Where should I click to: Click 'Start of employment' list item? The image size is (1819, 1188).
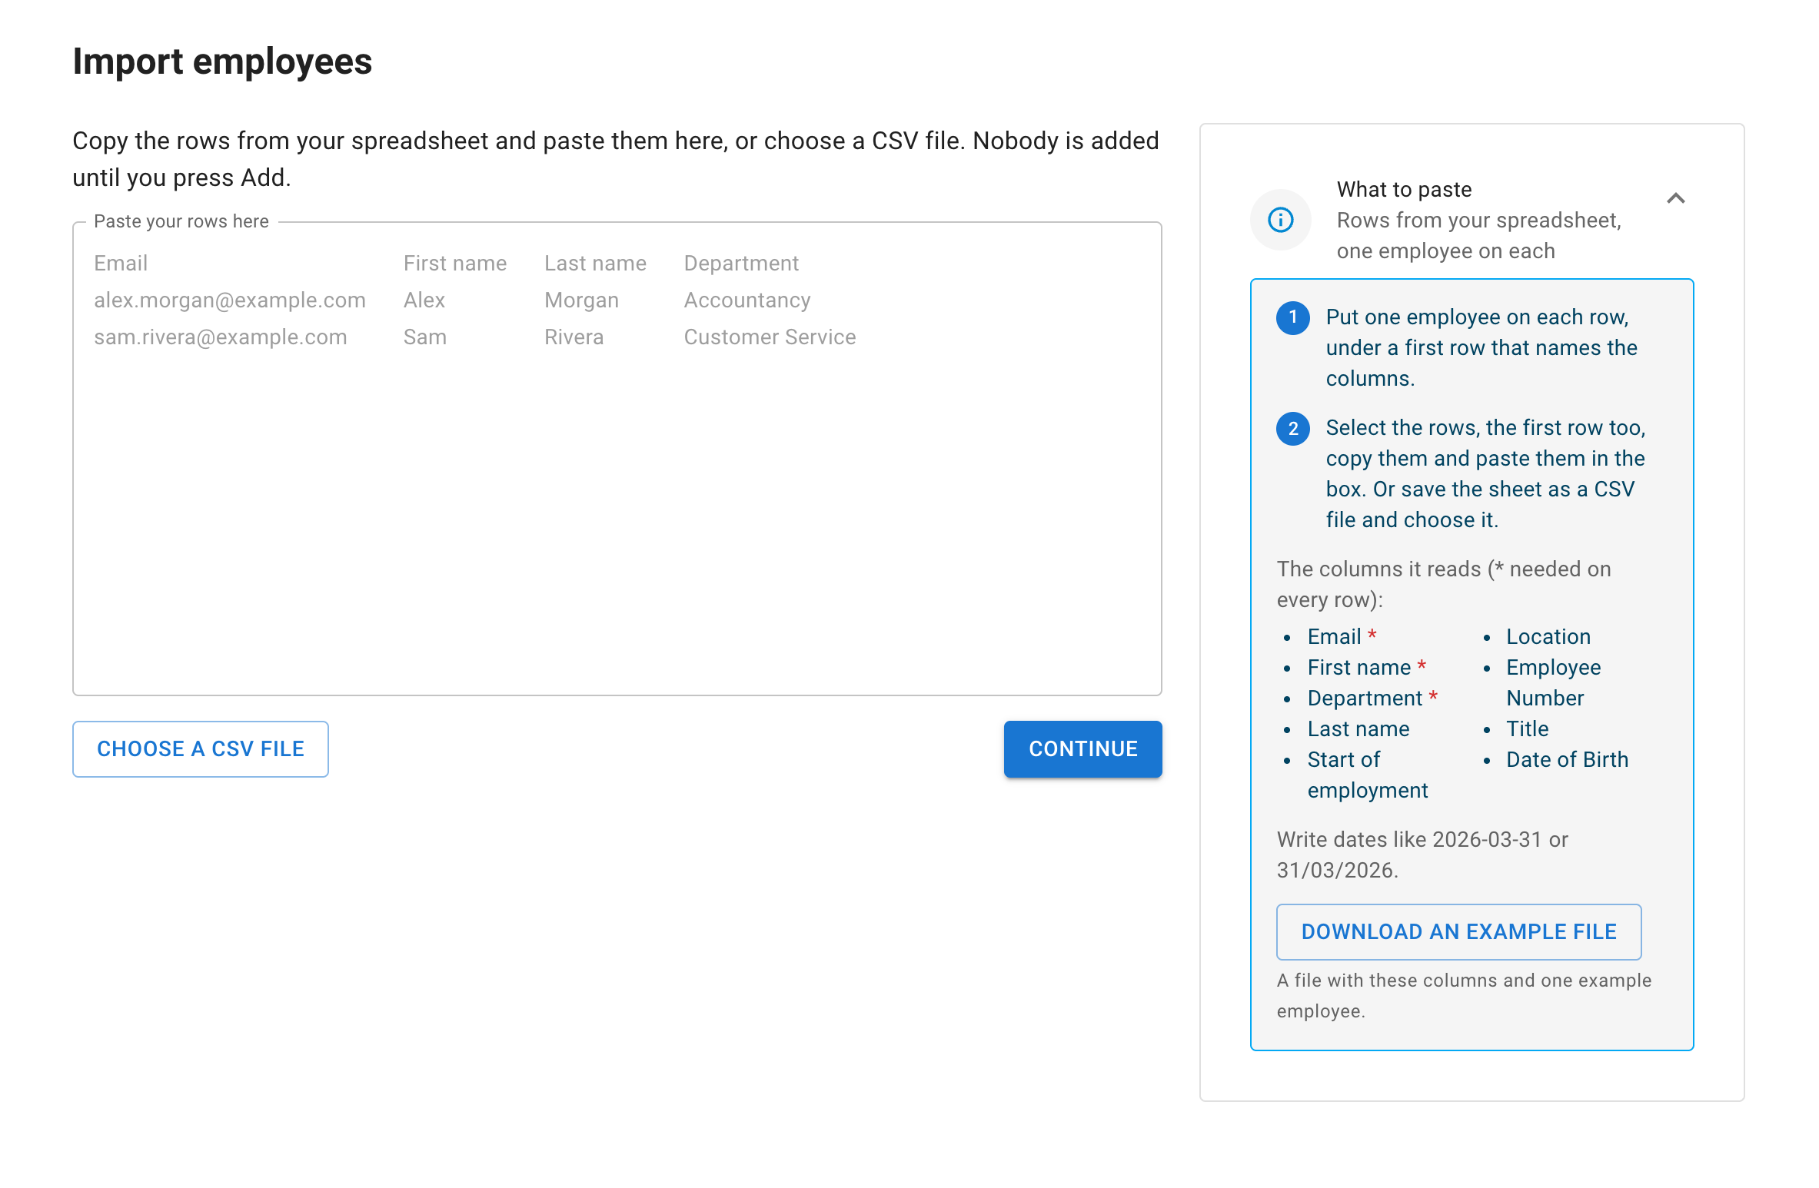point(1368,775)
